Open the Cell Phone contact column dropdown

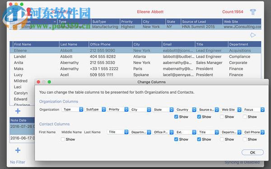click(x=253, y=132)
